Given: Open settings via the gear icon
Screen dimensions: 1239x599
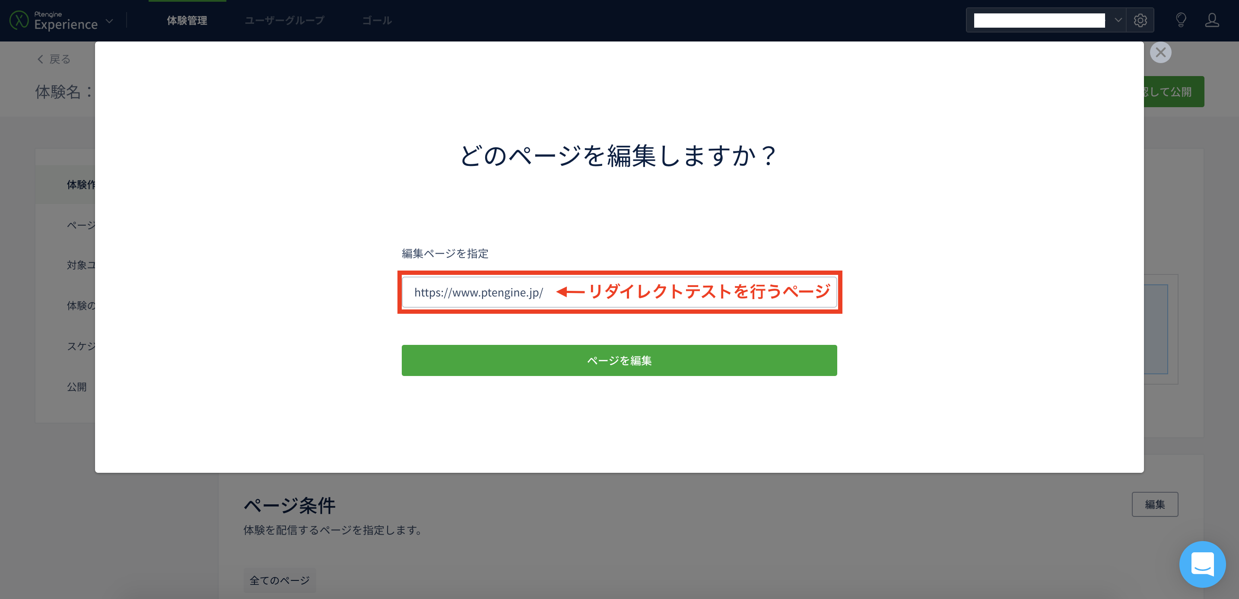Looking at the screenshot, I should click(x=1140, y=20).
